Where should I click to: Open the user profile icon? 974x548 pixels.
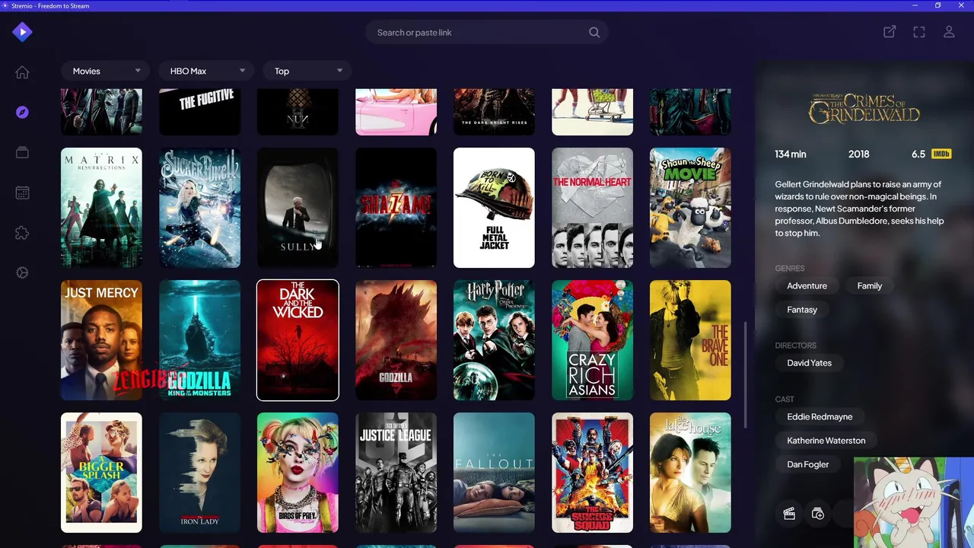point(949,32)
